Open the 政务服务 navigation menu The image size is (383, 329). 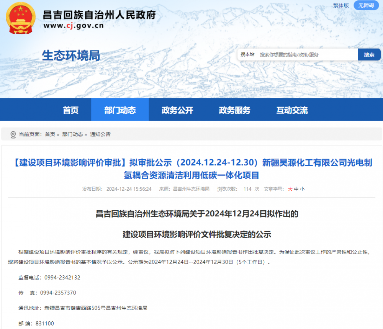(x=234, y=110)
